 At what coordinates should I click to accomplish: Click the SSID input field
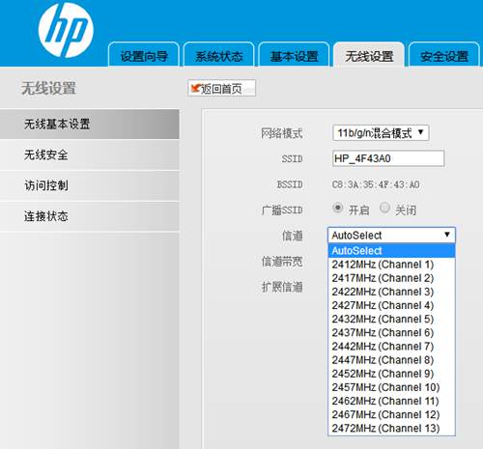click(388, 158)
